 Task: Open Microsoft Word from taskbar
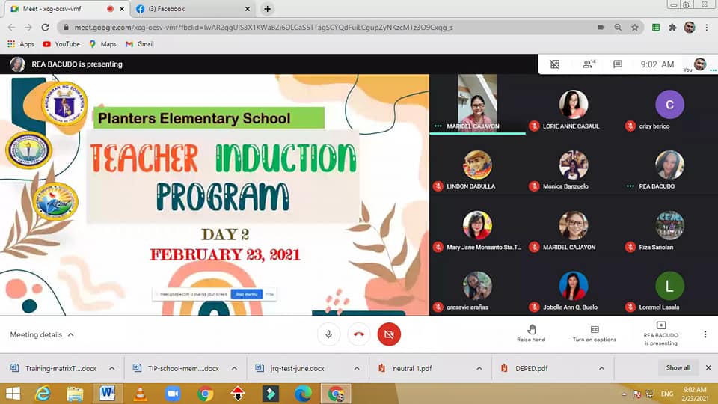point(107,394)
